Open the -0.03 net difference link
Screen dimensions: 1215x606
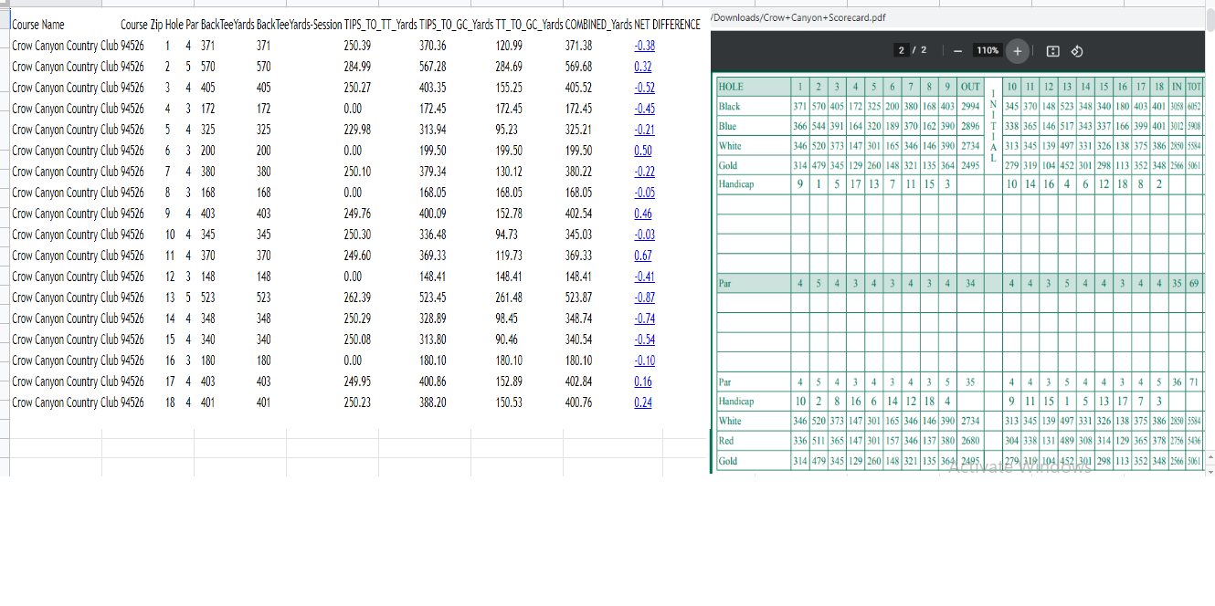pyautogui.click(x=644, y=235)
